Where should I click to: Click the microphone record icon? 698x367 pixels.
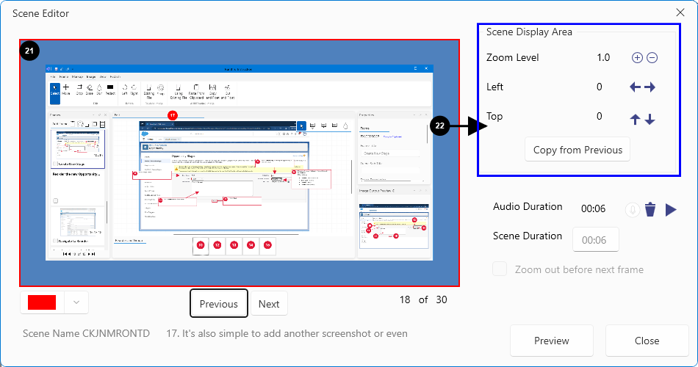coord(632,210)
